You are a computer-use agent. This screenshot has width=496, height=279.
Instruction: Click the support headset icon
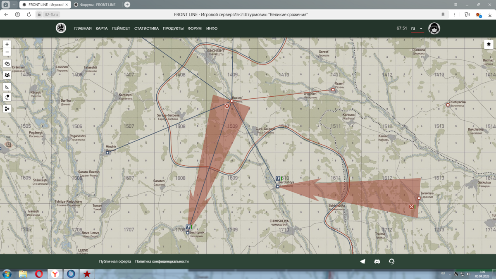pyautogui.click(x=391, y=261)
